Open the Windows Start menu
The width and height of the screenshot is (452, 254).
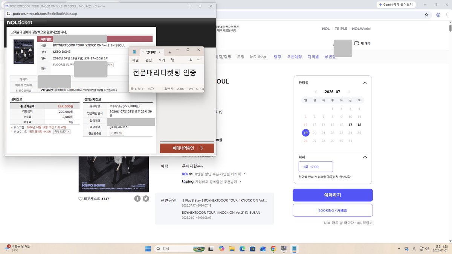(148, 249)
